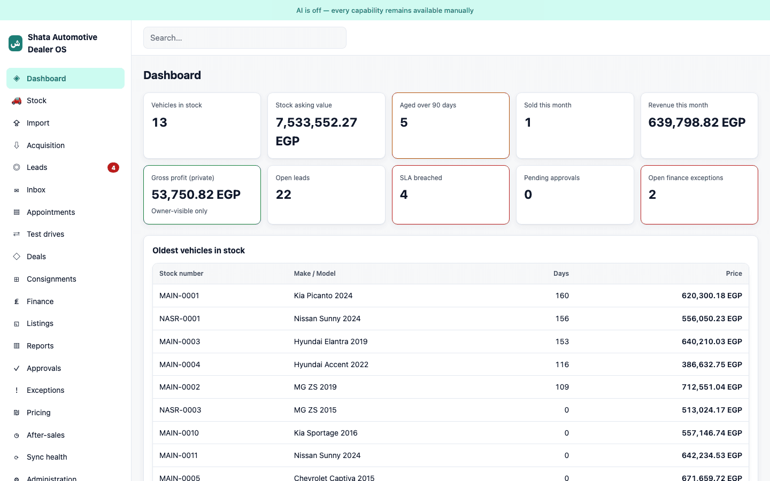Click the Appointments icon in sidebar
The width and height of the screenshot is (770, 481).
[x=17, y=212]
